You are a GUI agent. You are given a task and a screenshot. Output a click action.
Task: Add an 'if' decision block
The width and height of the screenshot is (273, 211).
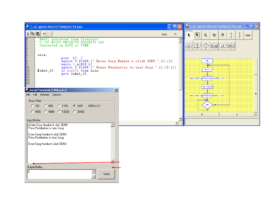[x=206, y=46]
